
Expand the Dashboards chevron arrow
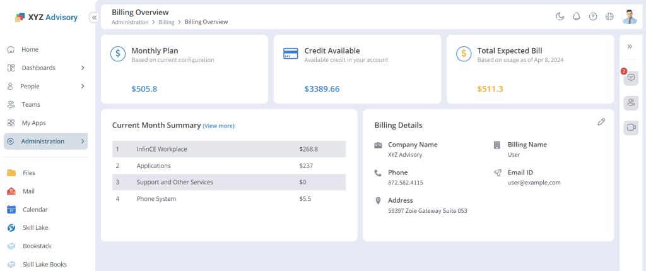point(83,68)
